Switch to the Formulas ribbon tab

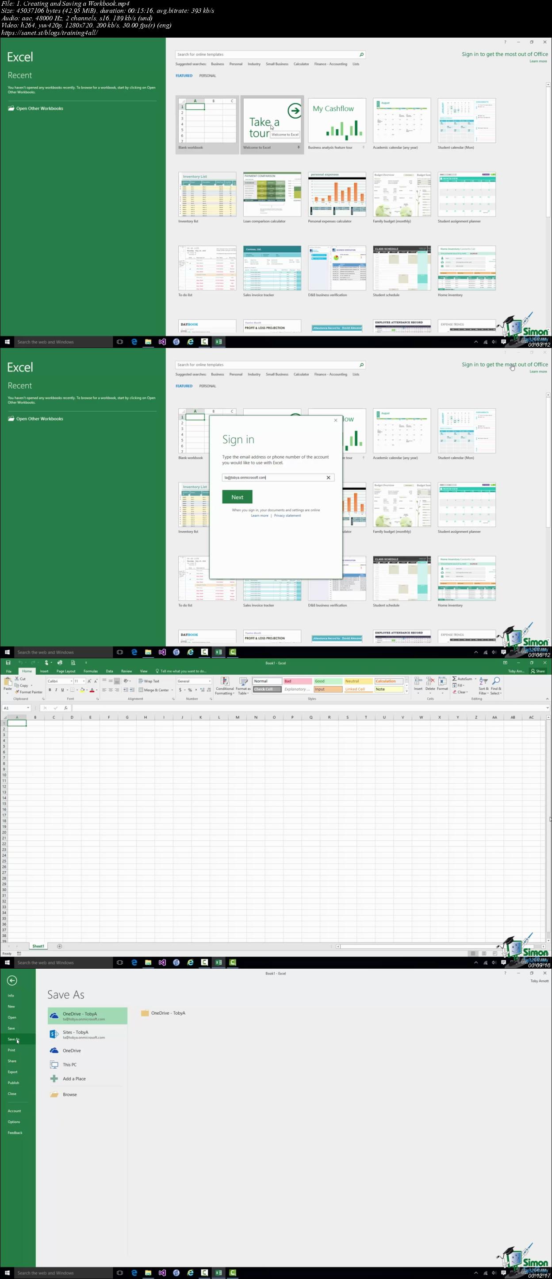91,671
